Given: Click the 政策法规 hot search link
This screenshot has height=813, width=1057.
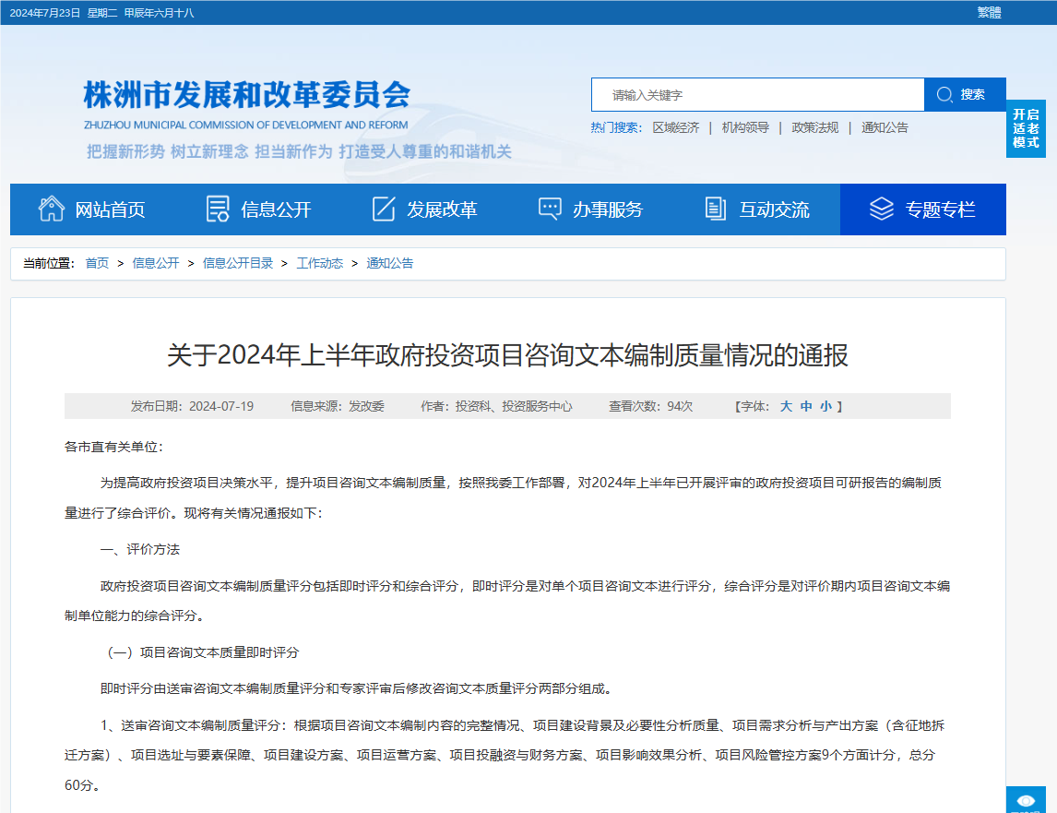Looking at the screenshot, I should click(x=815, y=127).
